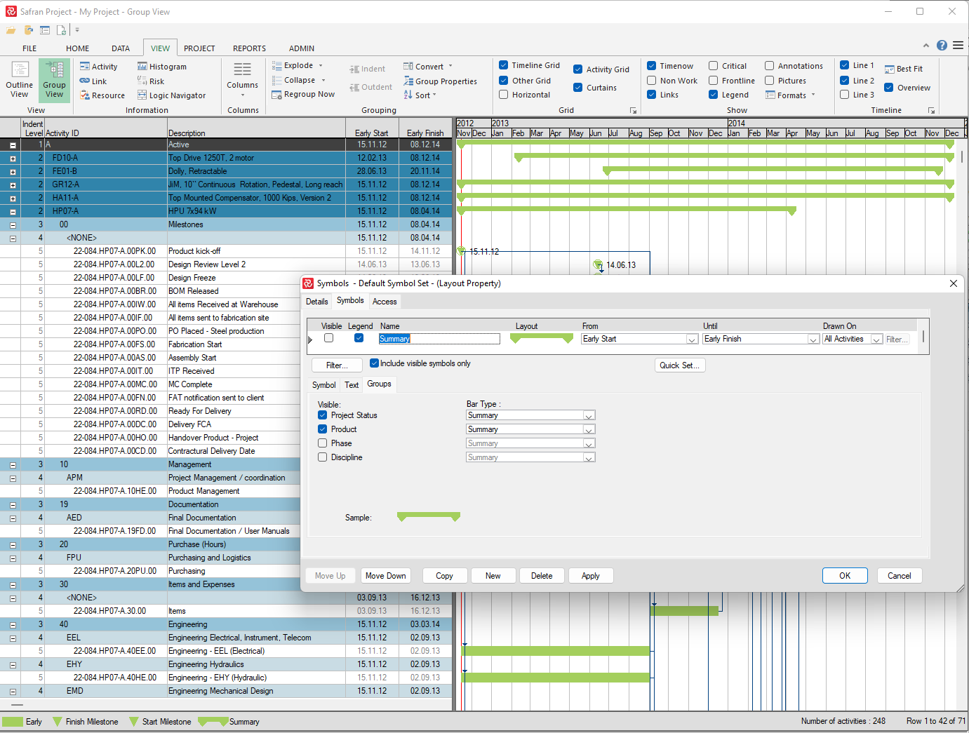This screenshot has height=733, width=969.
Task: Outdent the selected group
Action: tap(371, 87)
